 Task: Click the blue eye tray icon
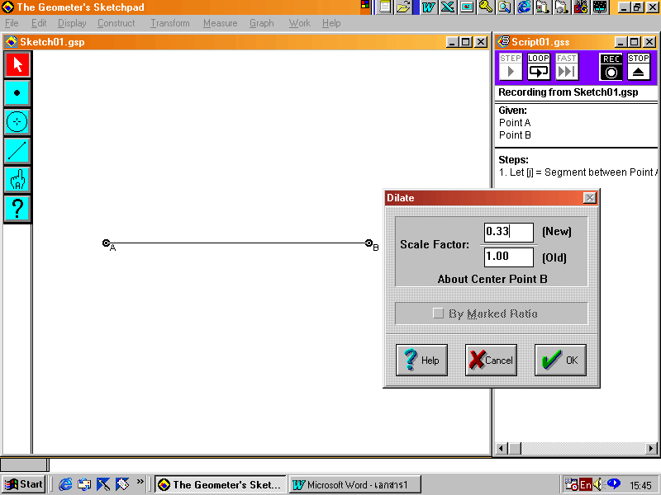tap(613, 483)
